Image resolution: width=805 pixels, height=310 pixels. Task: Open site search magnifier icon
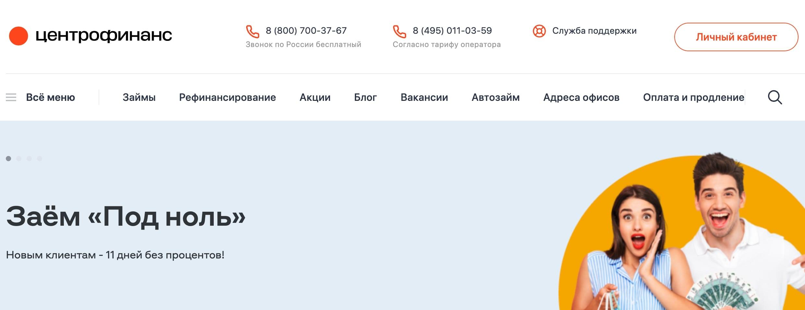(x=775, y=97)
